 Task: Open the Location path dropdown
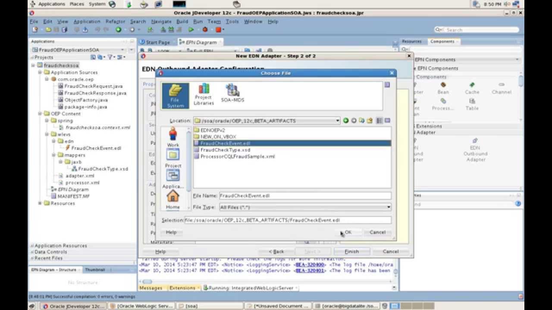(x=338, y=121)
